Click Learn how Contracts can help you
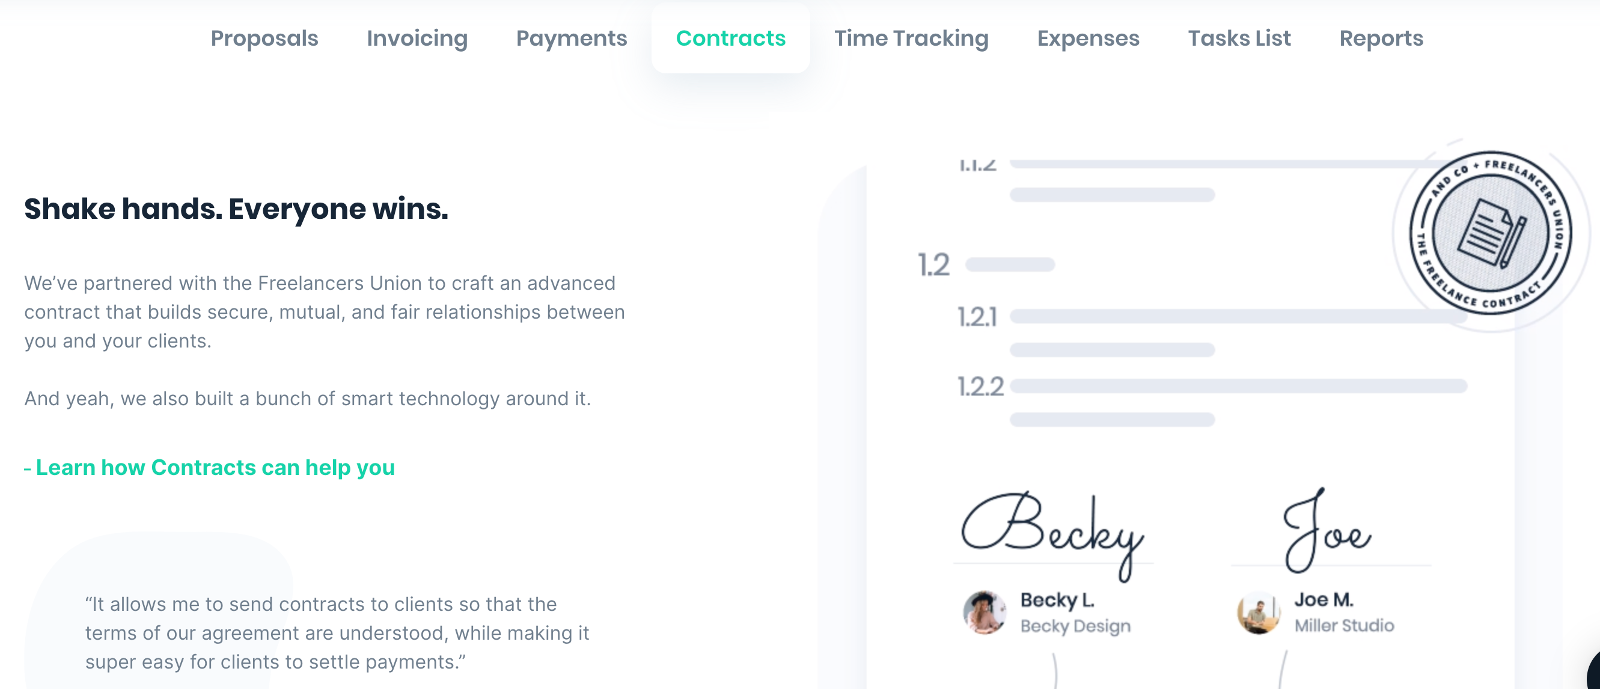Viewport: 1600px width, 689px height. (x=215, y=467)
